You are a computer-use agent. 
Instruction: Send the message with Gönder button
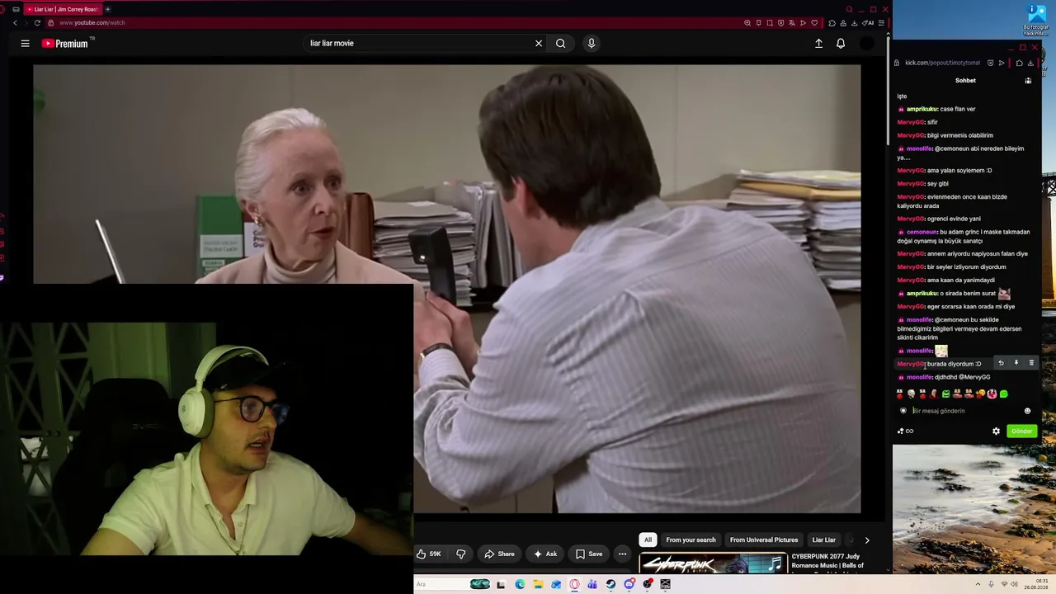click(x=1022, y=431)
